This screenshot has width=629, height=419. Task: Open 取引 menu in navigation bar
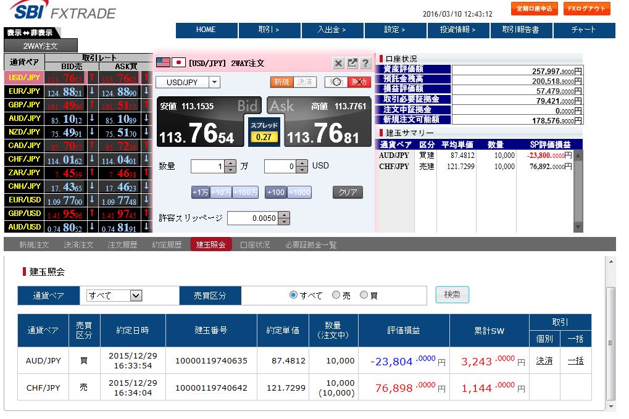pos(269,30)
